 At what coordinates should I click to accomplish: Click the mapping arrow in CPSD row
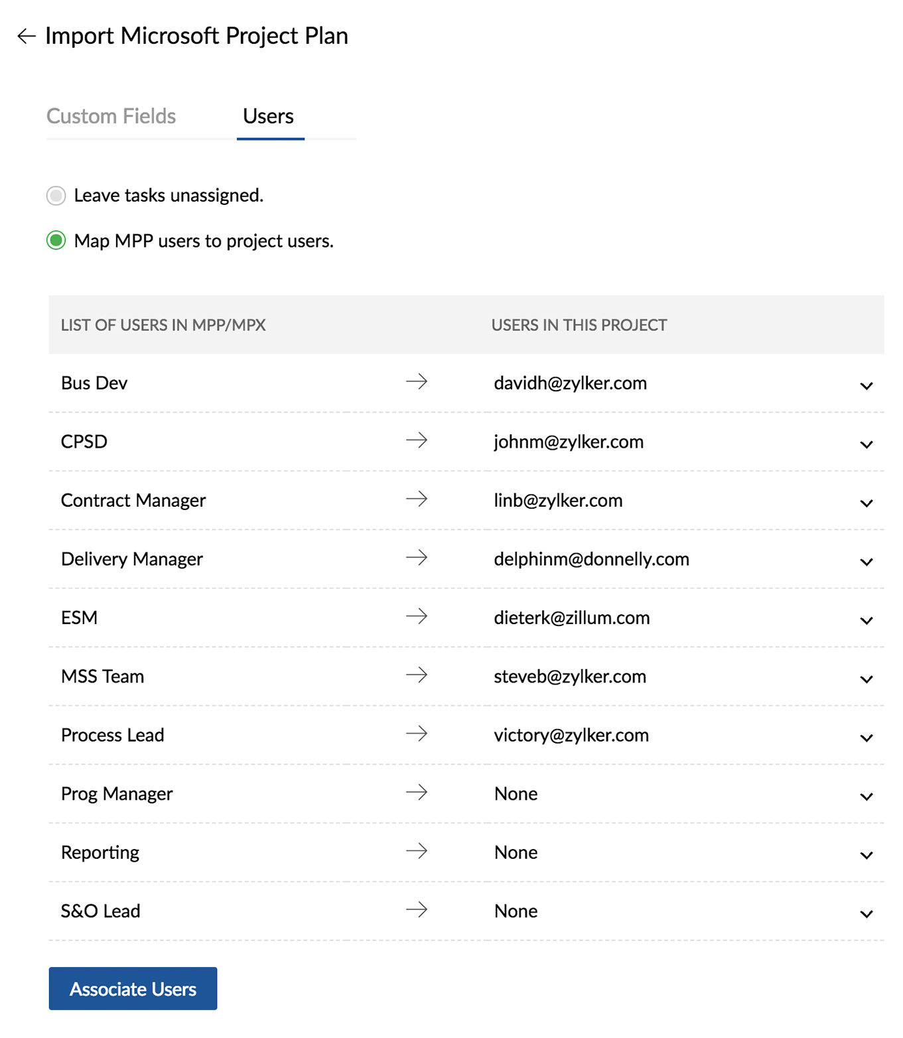pyautogui.click(x=417, y=440)
